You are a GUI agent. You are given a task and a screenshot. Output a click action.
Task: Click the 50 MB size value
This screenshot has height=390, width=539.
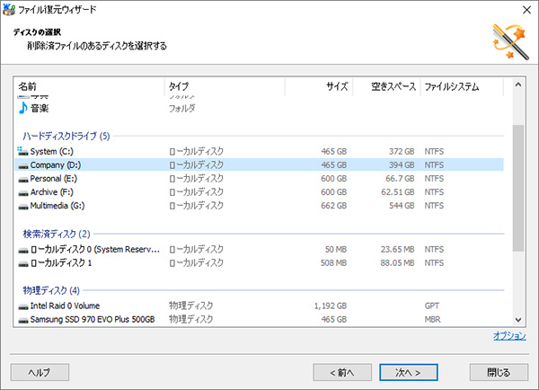point(336,249)
